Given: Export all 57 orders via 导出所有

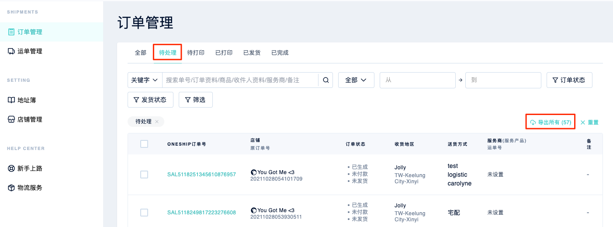Looking at the screenshot, I should click(x=551, y=122).
